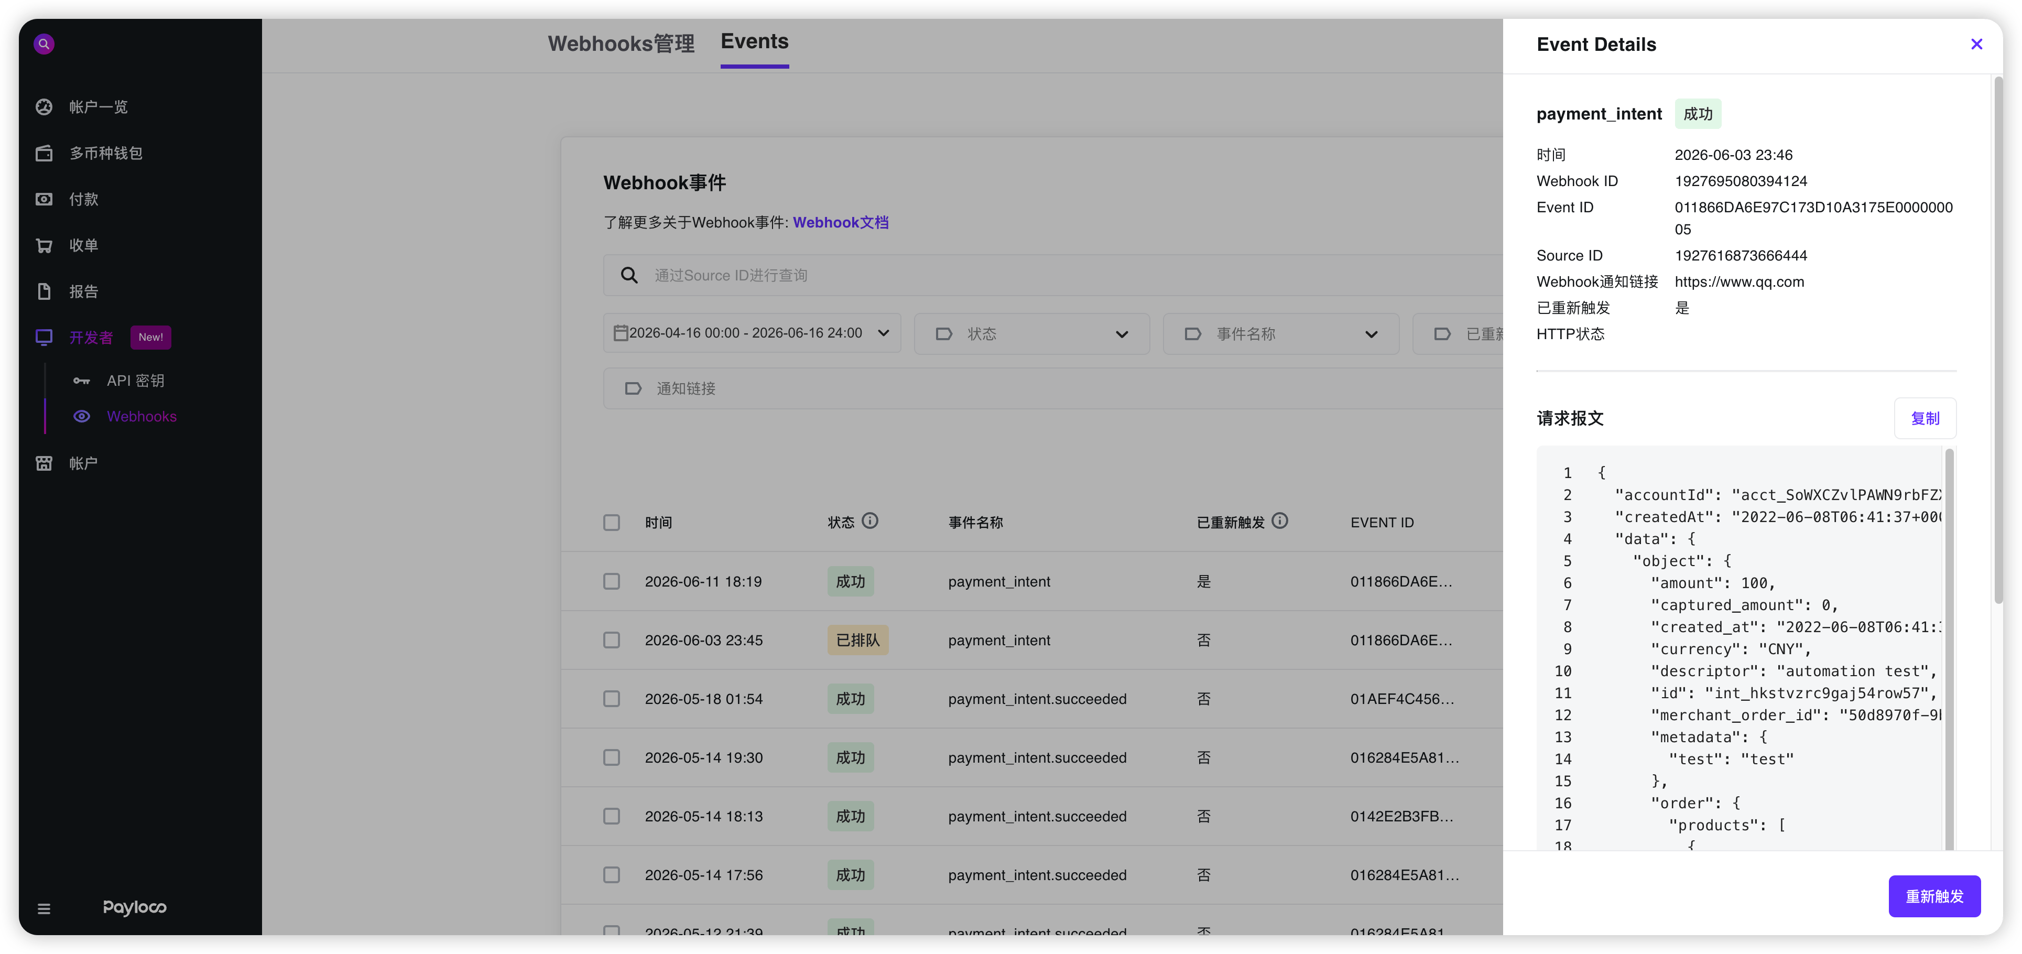This screenshot has height=954, width=2022.
Task: Click event ID 0142E2B3FB… cell
Action: [1401, 817]
